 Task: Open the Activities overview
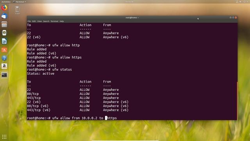pos(6,2)
